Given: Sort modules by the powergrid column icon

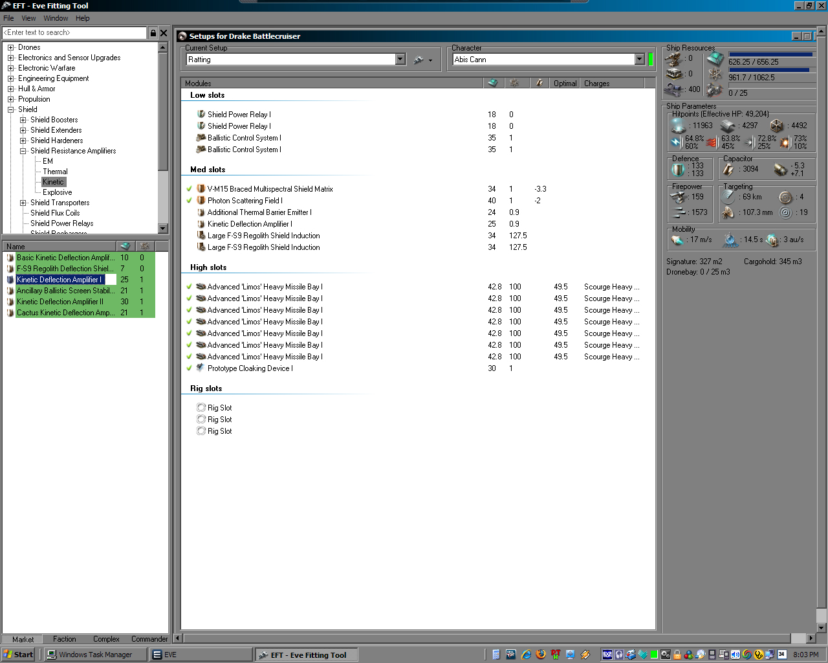Looking at the screenshot, I should click(514, 83).
